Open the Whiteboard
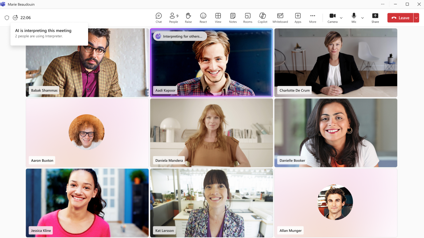The height and width of the screenshot is (238, 424). (x=280, y=18)
